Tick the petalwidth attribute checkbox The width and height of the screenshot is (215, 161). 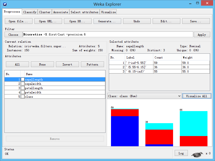23,92
